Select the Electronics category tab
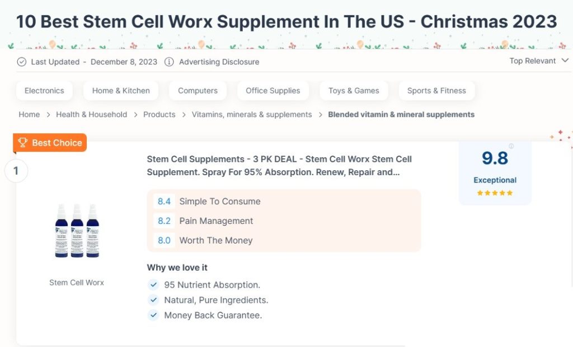This screenshot has height=347, width=573. (44, 90)
